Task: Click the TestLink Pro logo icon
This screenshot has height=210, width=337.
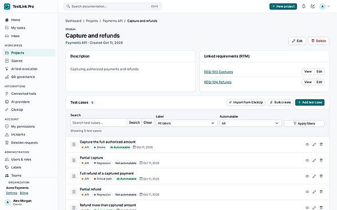Action: [7, 6]
